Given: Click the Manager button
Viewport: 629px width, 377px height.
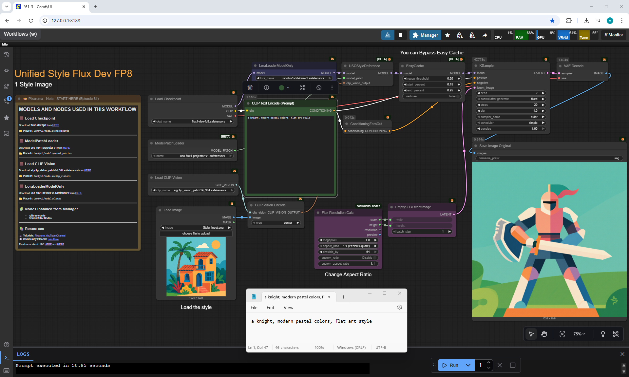Looking at the screenshot, I should coord(425,35).
